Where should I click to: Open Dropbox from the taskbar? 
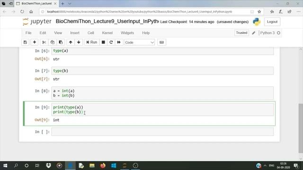tap(48, 166)
